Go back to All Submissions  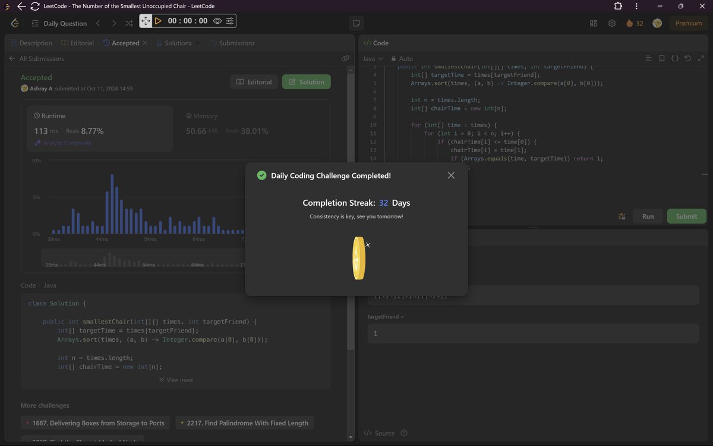pyautogui.click(x=36, y=58)
